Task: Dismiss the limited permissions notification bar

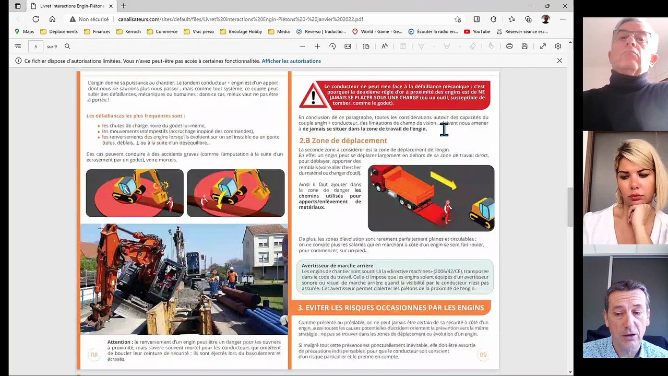Action: [559, 61]
